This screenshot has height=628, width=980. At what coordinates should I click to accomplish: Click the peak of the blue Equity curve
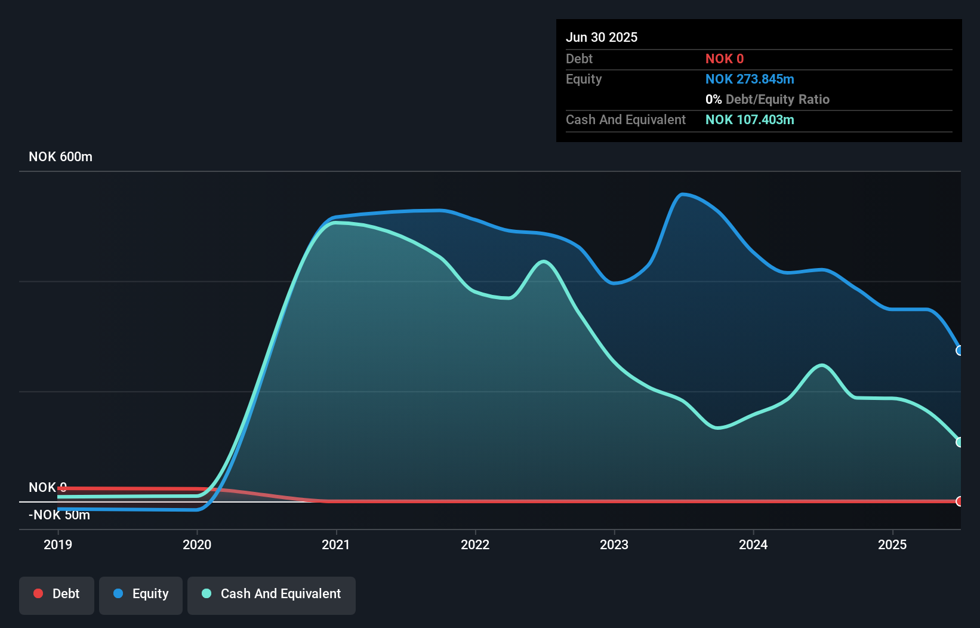tap(686, 194)
